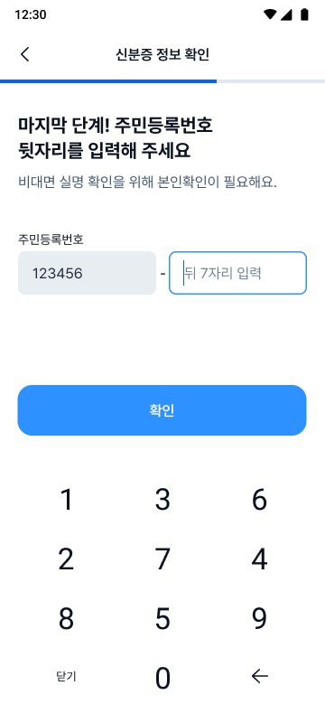Focus the 뒤 7자리 입력 field
The height and width of the screenshot is (723, 325).
pos(237,273)
